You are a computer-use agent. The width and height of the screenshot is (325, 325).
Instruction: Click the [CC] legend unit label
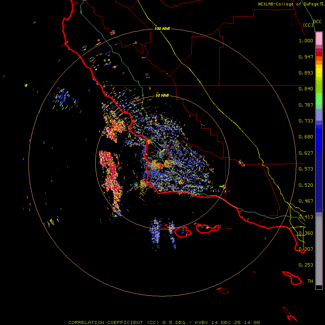tap(308, 25)
